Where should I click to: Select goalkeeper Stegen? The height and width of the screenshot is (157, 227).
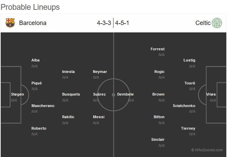(18, 94)
